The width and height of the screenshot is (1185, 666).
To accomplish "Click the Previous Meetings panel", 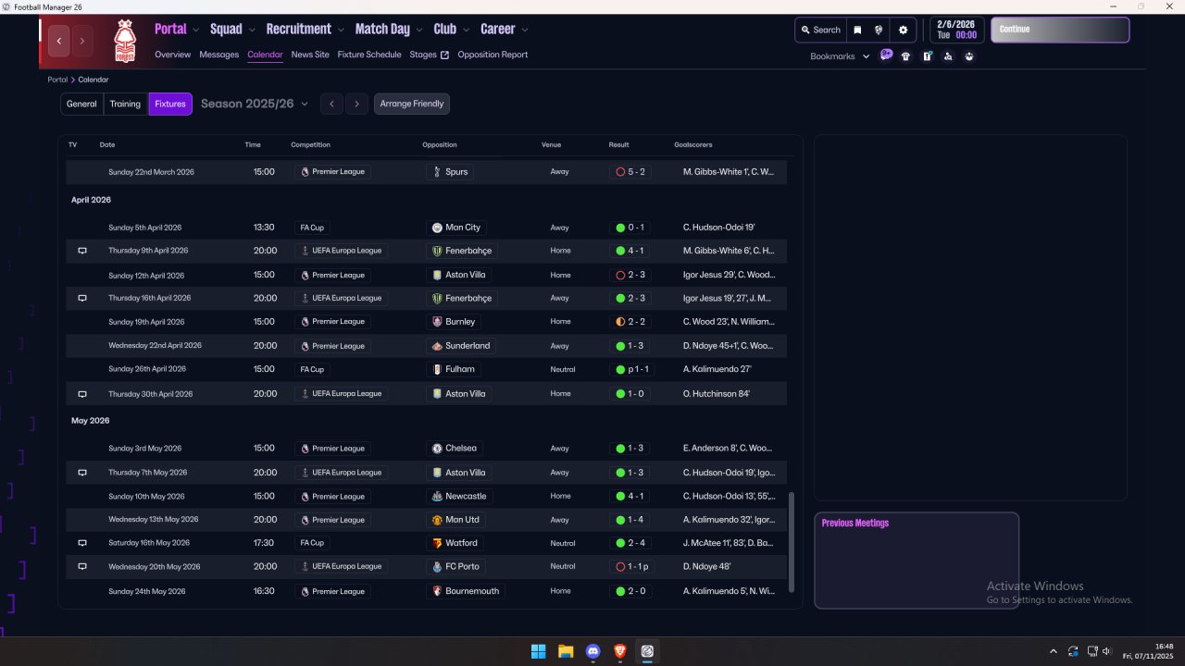I will pyautogui.click(x=917, y=561).
